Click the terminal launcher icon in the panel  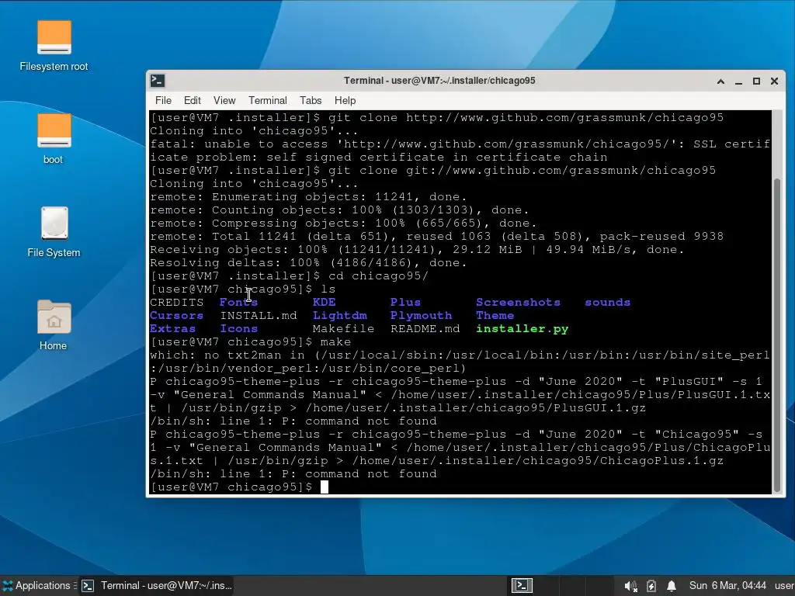pos(522,585)
